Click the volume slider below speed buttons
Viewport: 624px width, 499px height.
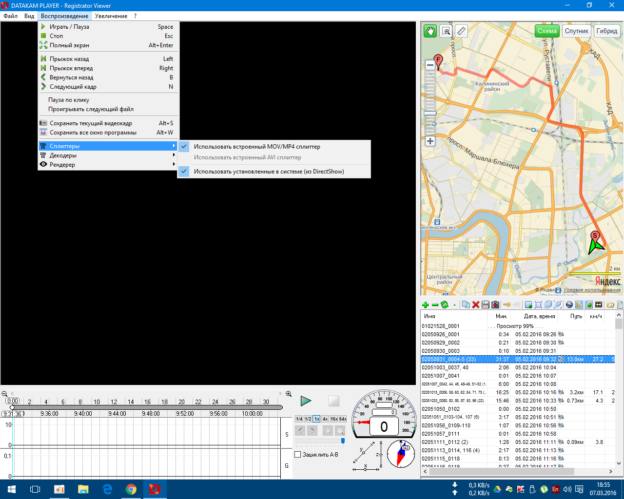(320, 441)
